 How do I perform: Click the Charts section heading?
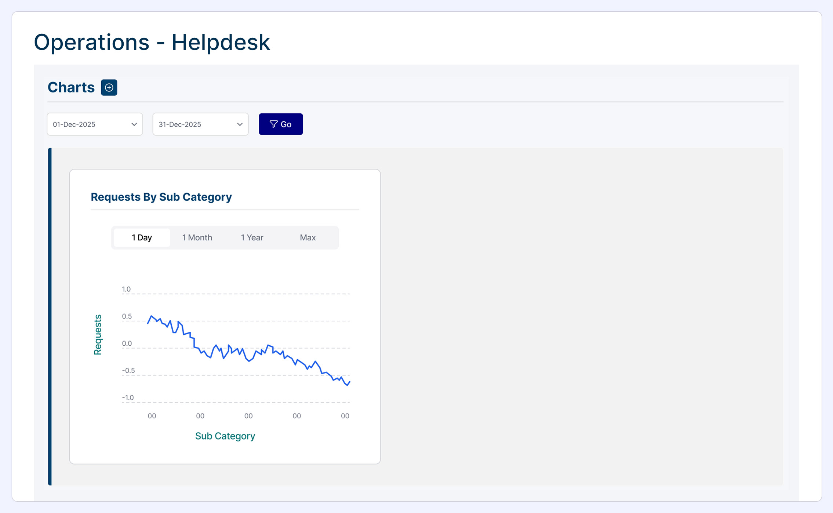click(71, 87)
